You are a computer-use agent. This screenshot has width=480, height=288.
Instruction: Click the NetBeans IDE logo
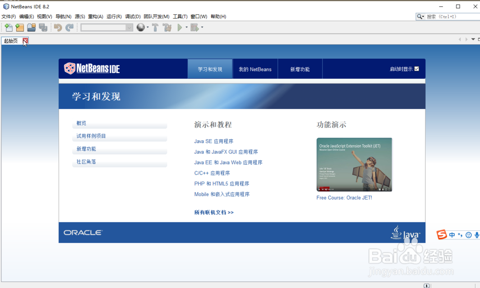pos(92,68)
